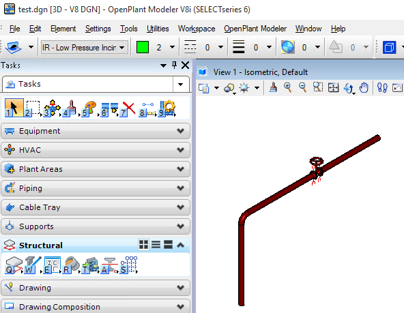The height and width of the screenshot is (313, 404).
Task: Click the valve handwheel in the model
Action: (317, 162)
